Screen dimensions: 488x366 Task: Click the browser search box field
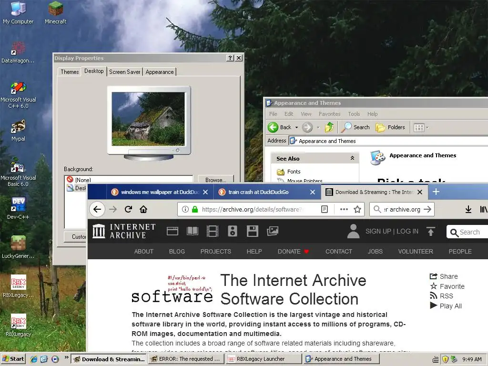click(402, 209)
